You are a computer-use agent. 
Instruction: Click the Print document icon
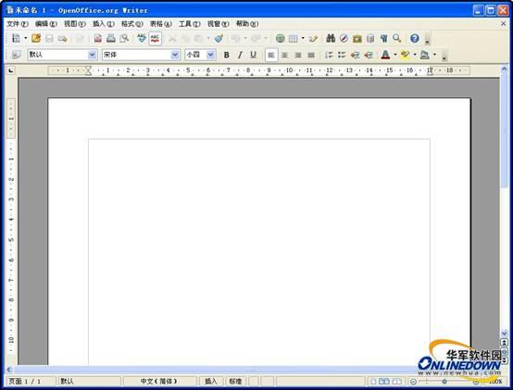(x=111, y=38)
